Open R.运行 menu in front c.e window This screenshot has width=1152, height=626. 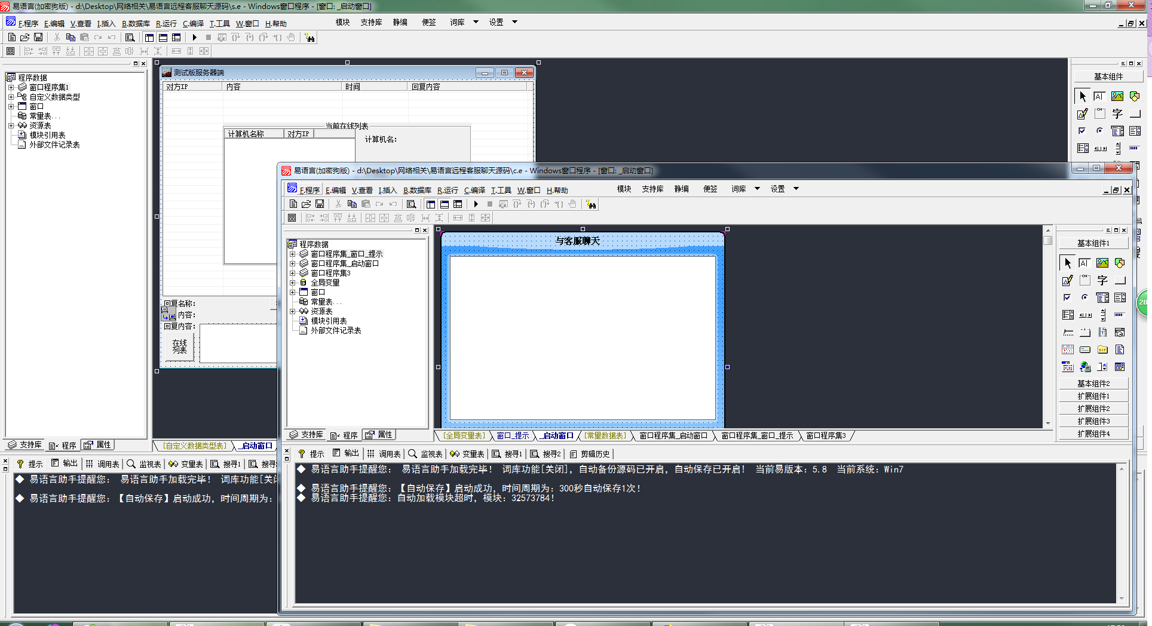448,190
